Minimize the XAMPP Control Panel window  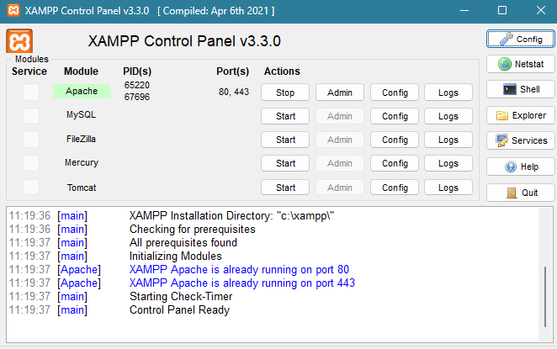pos(464,10)
